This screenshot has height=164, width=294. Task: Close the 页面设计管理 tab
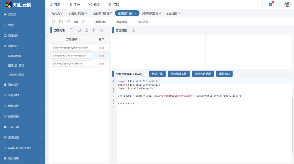86,13
